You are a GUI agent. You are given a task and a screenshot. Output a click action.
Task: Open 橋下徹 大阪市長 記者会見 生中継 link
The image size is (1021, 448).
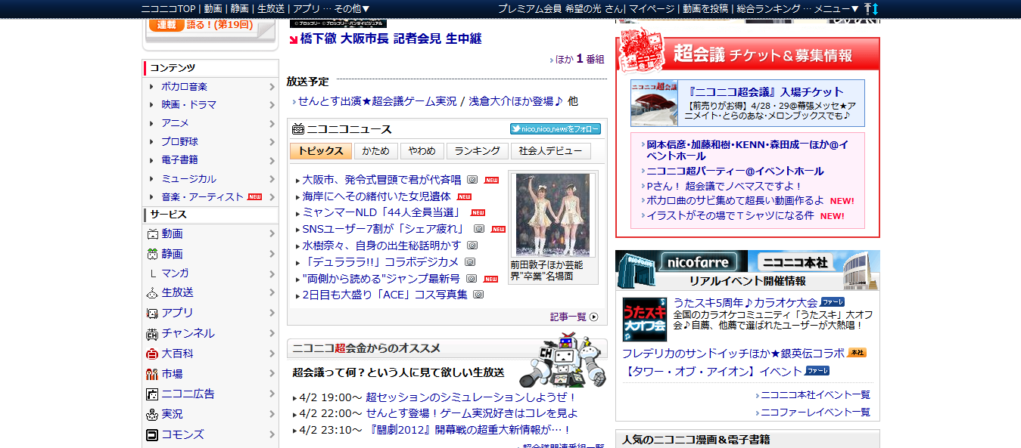391,39
